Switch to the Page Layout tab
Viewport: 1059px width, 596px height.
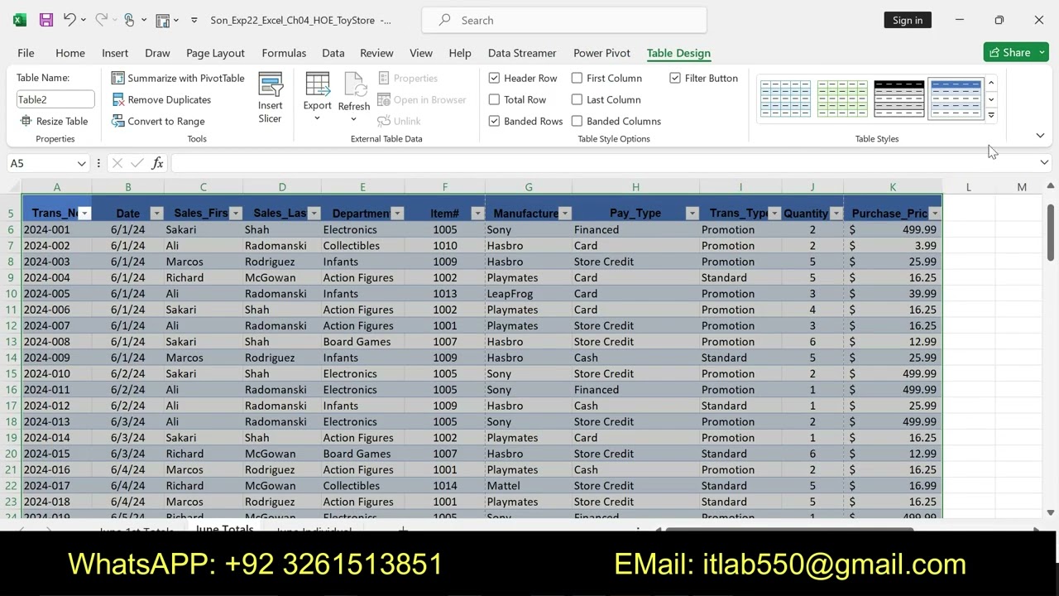click(x=215, y=53)
